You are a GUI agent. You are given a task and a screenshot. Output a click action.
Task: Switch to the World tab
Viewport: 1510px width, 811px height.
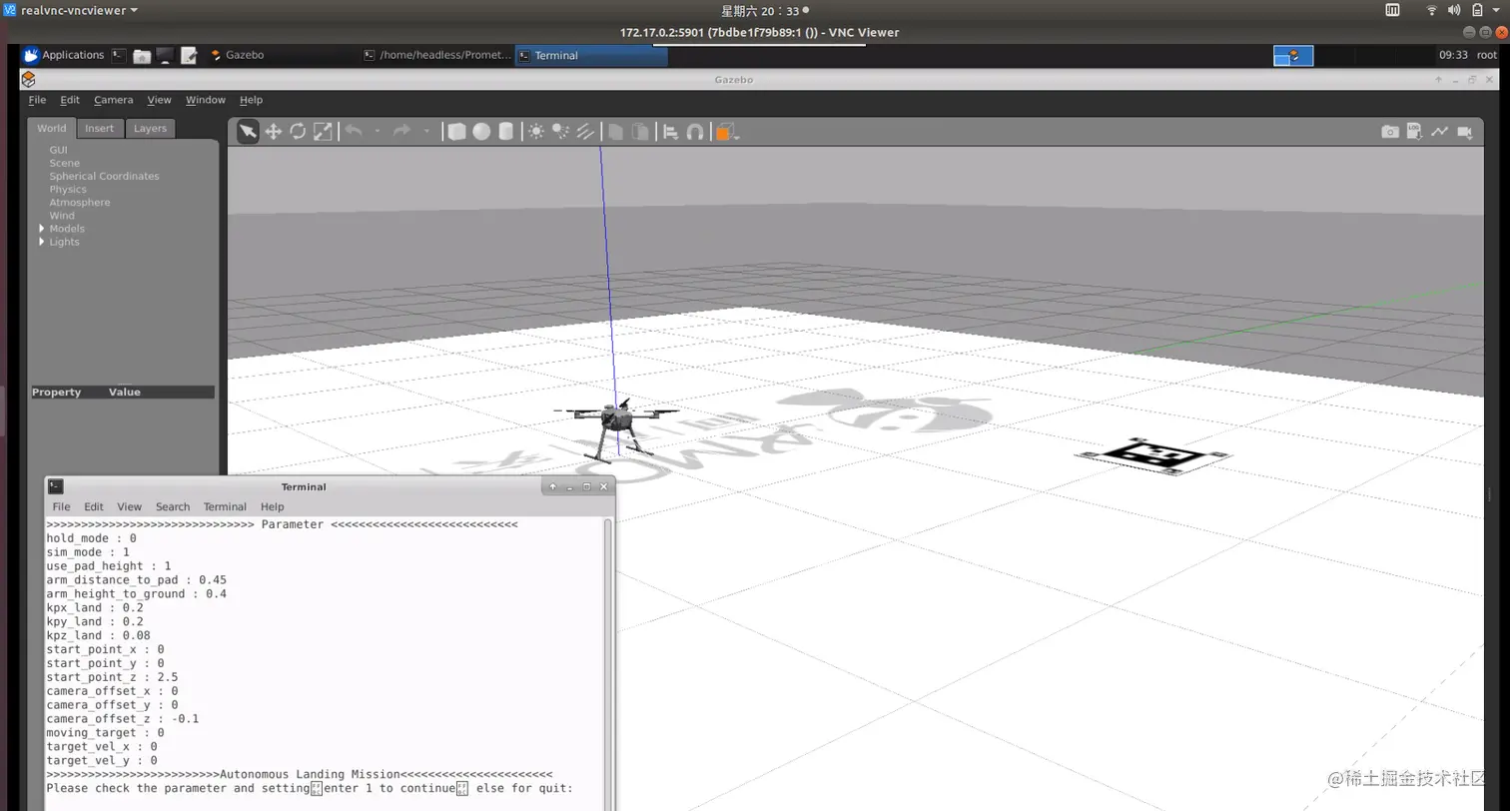tap(52, 128)
